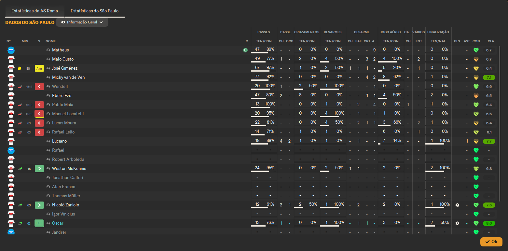Click the vertical scrollbar of the player table
This screenshot has height=251, width=508.
[x=500, y=124]
